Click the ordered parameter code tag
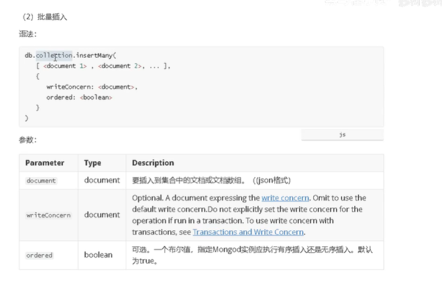The height and width of the screenshot is (284, 442). click(39, 255)
